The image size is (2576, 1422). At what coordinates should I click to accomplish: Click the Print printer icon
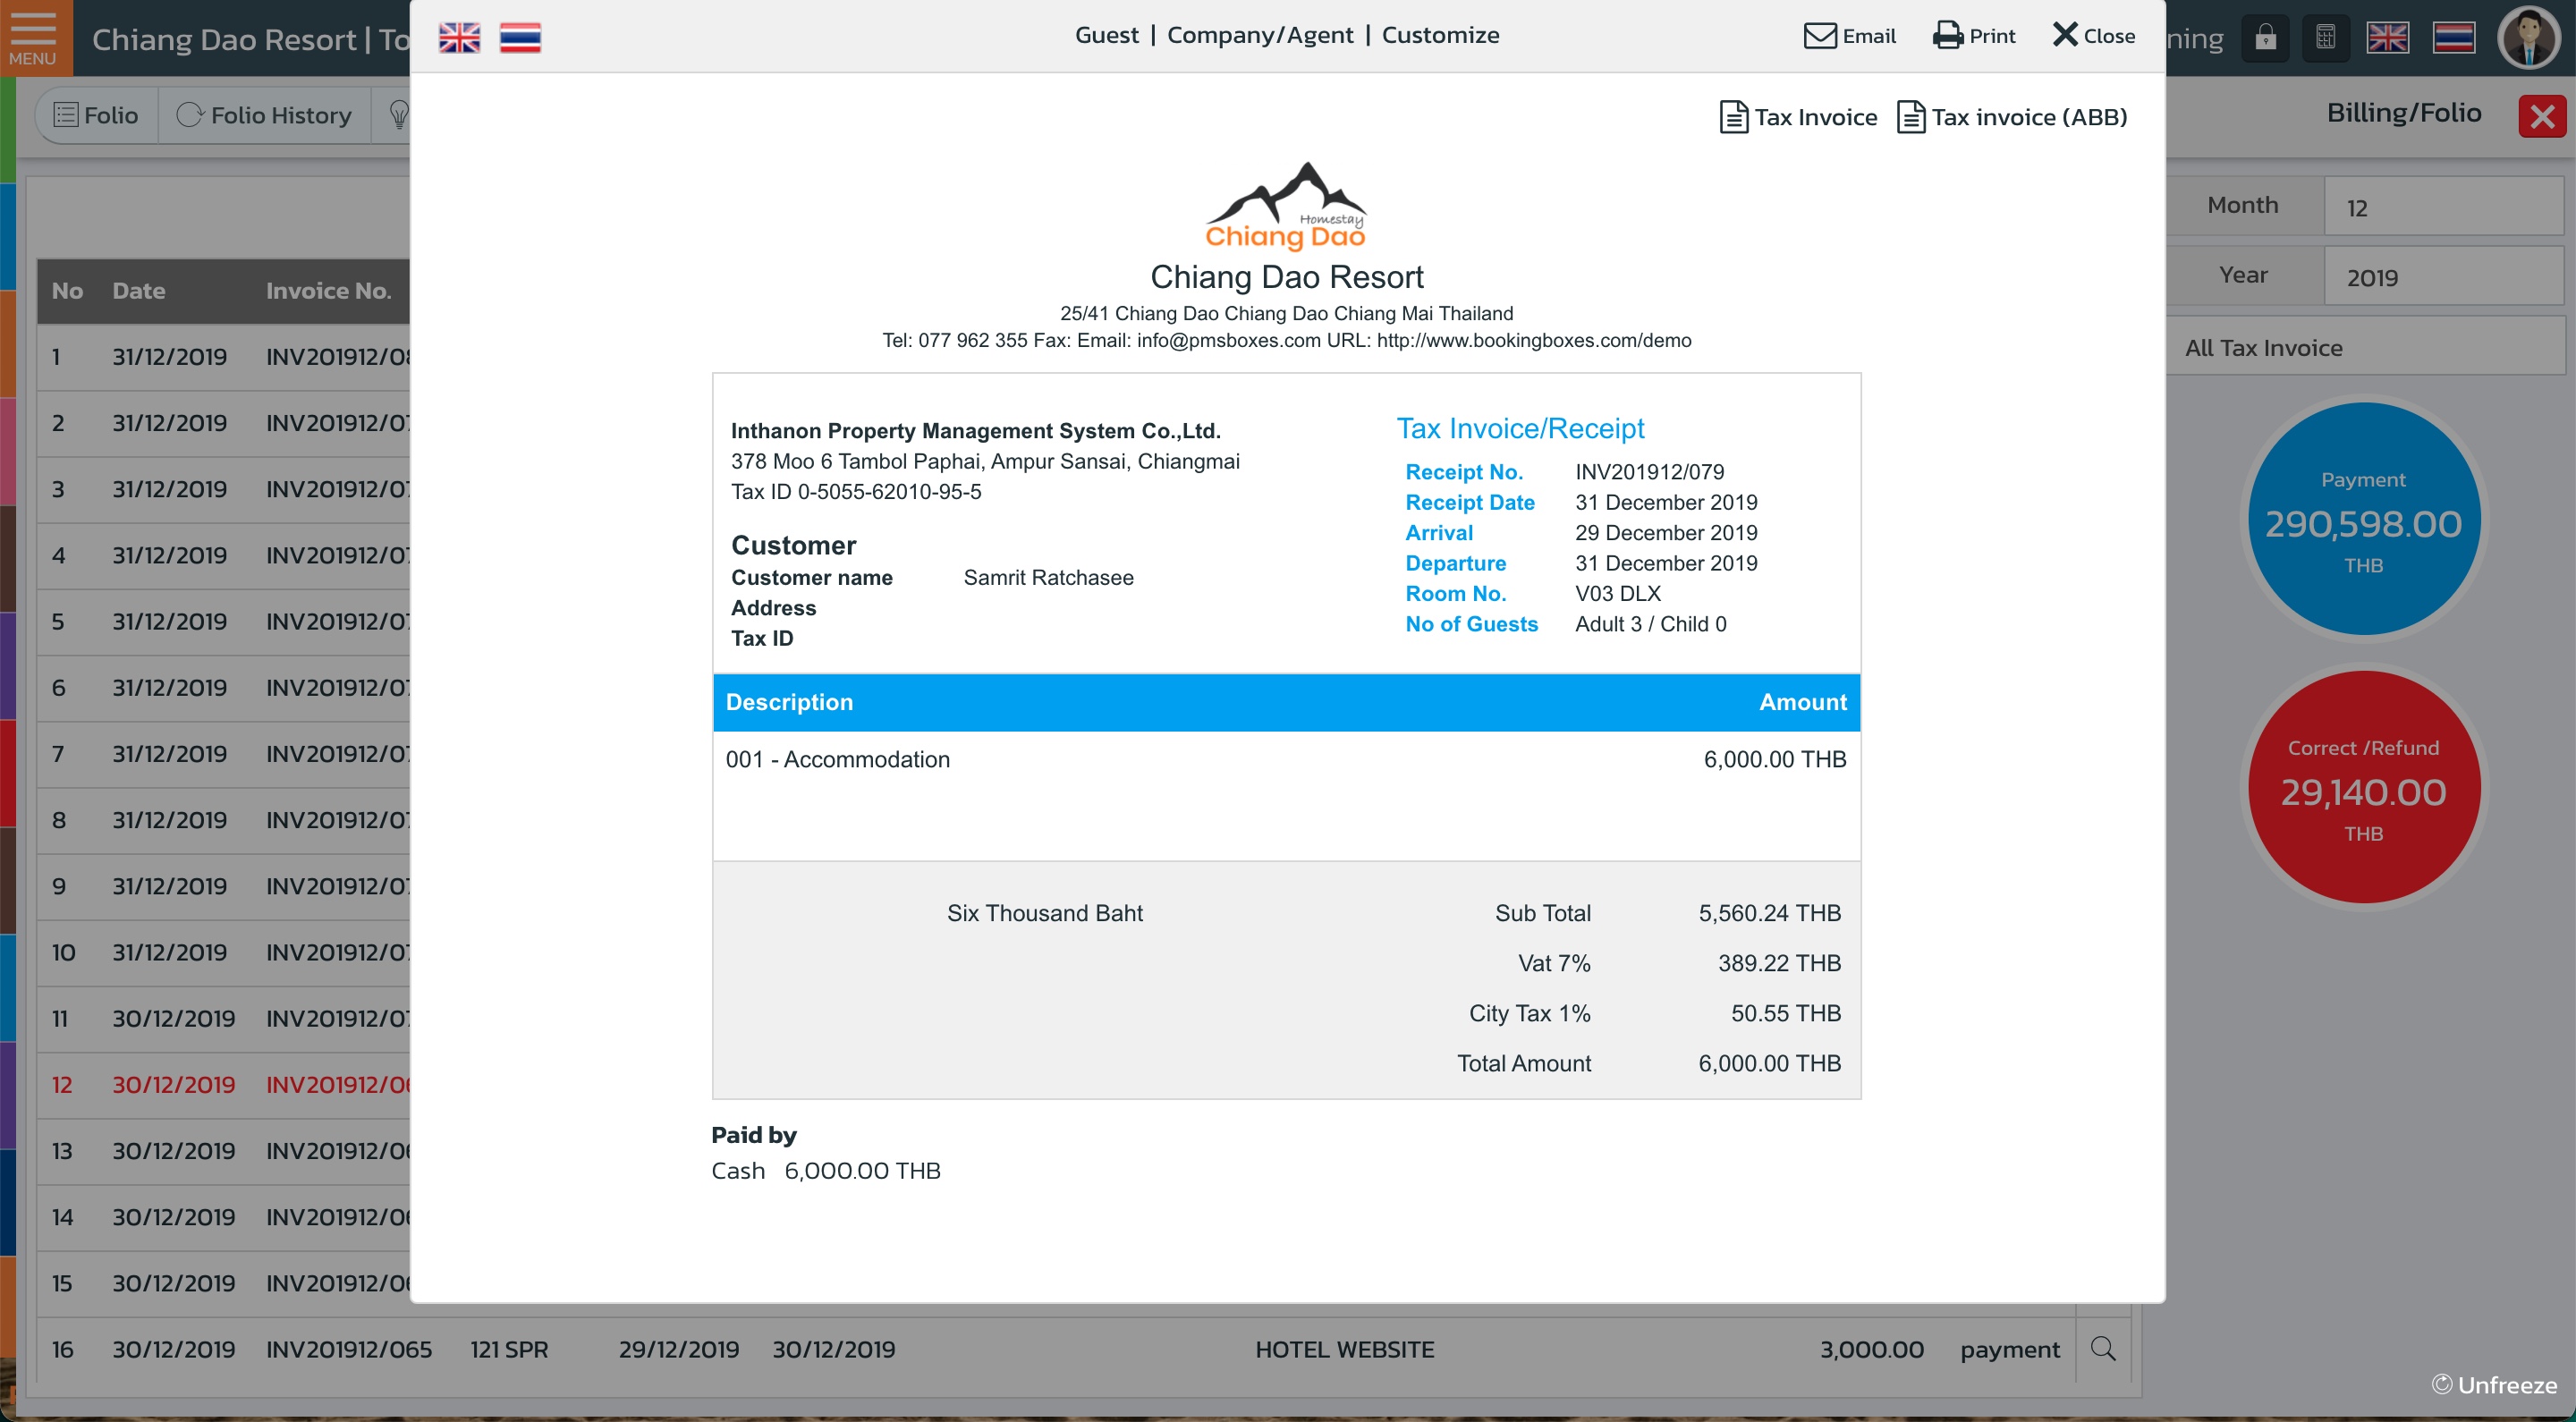pyautogui.click(x=1947, y=35)
